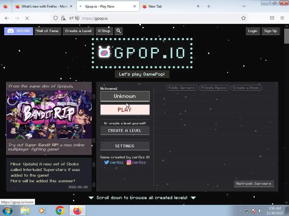Open the Bandit RIP promo image

pyautogui.click(x=49, y=114)
